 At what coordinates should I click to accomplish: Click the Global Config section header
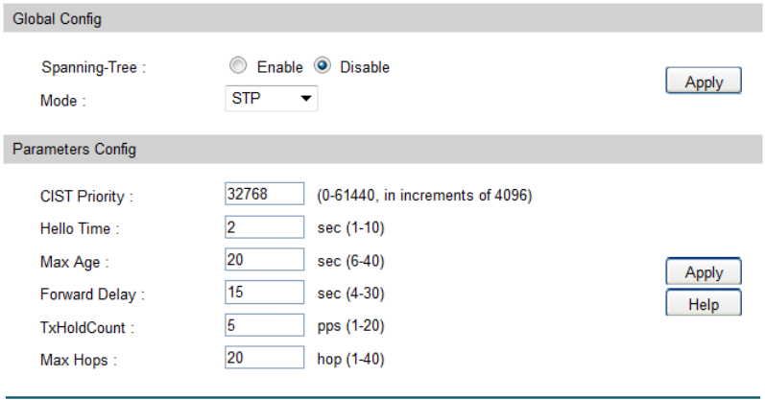pyautogui.click(x=58, y=19)
